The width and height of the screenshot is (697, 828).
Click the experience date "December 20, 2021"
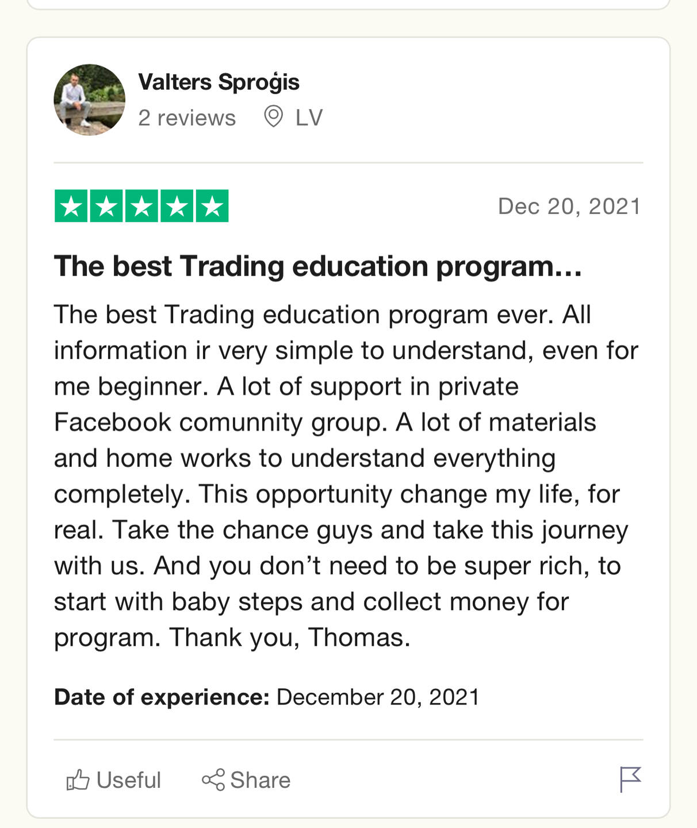(378, 697)
